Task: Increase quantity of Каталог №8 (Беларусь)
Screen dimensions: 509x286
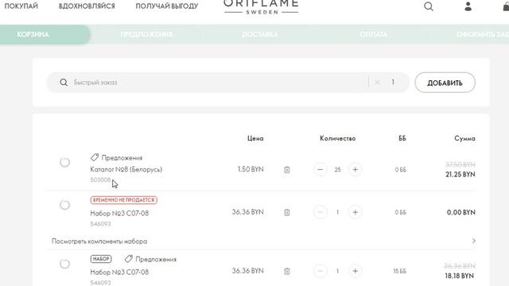Action: tap(355, 169)
